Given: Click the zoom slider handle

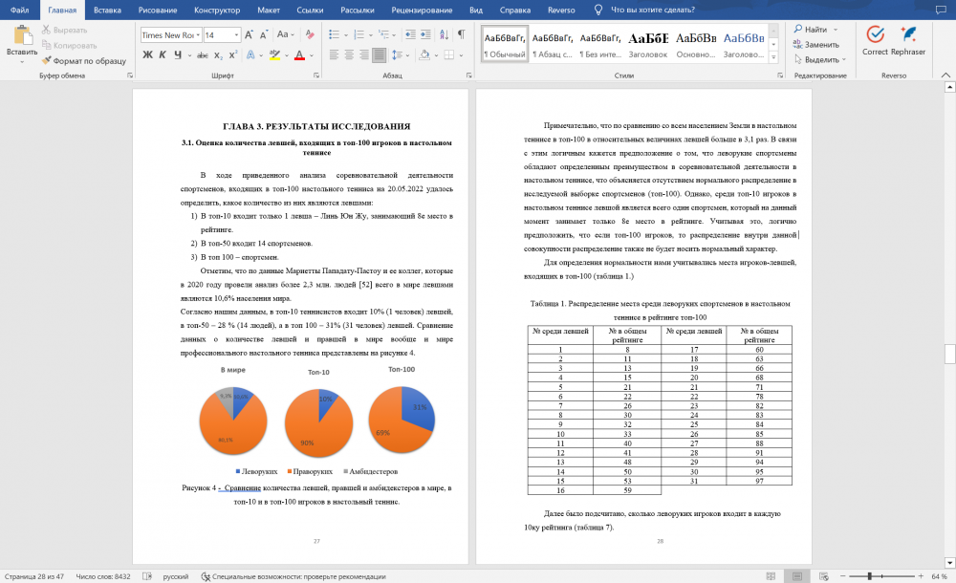Looking at the screenshot, I should (870, 576).
